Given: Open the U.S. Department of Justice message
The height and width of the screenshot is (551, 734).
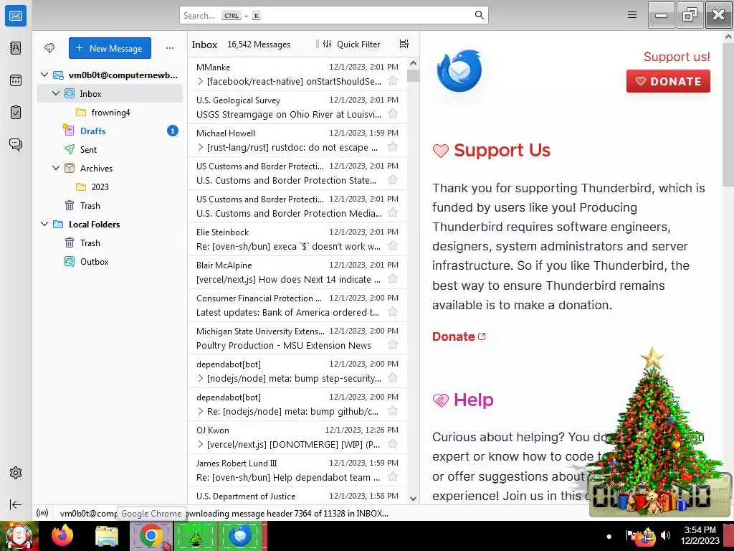Looking at the screenshot, I should (297, 496).
